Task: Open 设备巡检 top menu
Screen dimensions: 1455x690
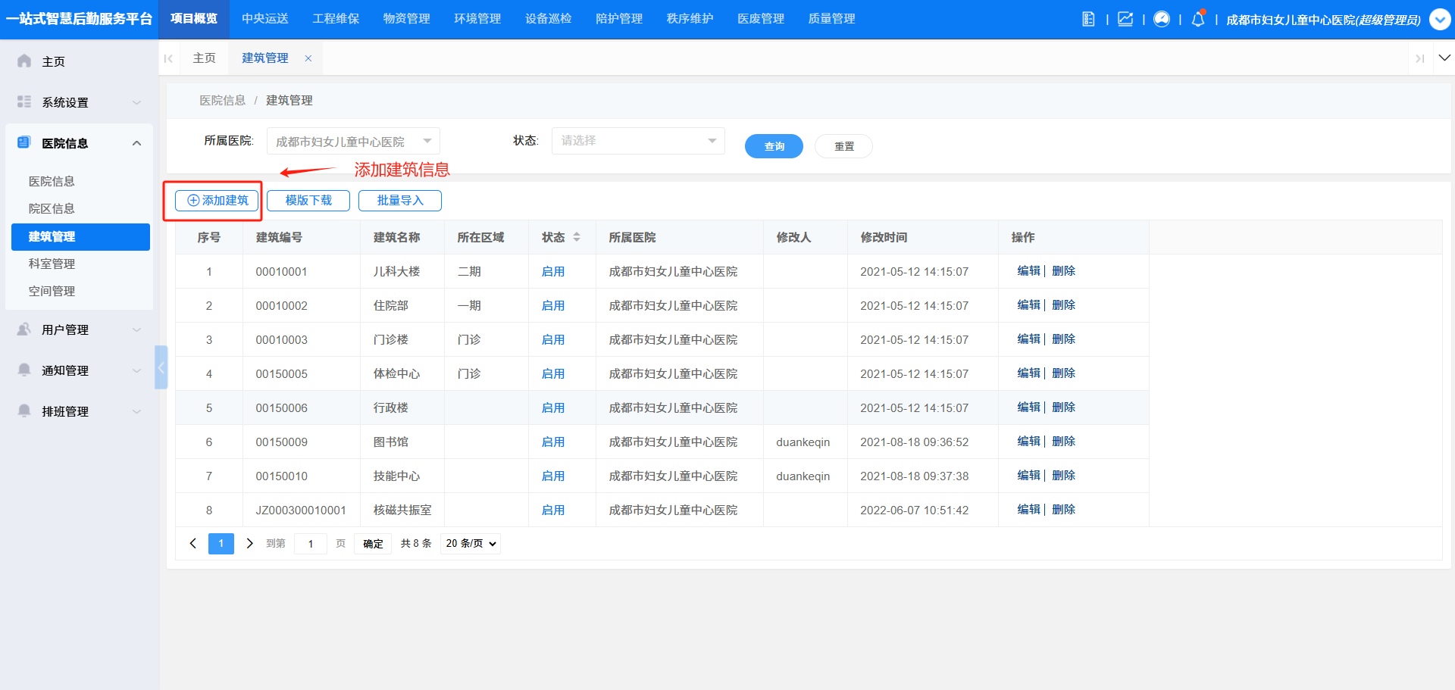Action: click(549, 19)
